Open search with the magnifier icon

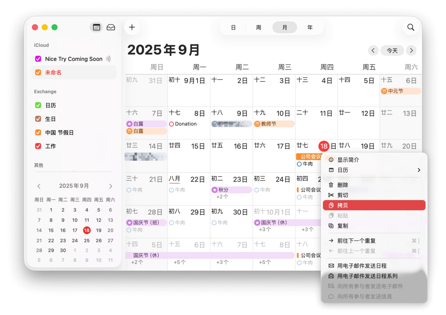pos(411,27)
